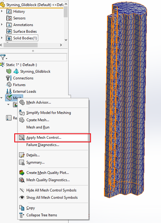Image resolution: width=161 pixels, height=223 pixels.
Task: Click the Annotations folder icon
Action: 9,25
